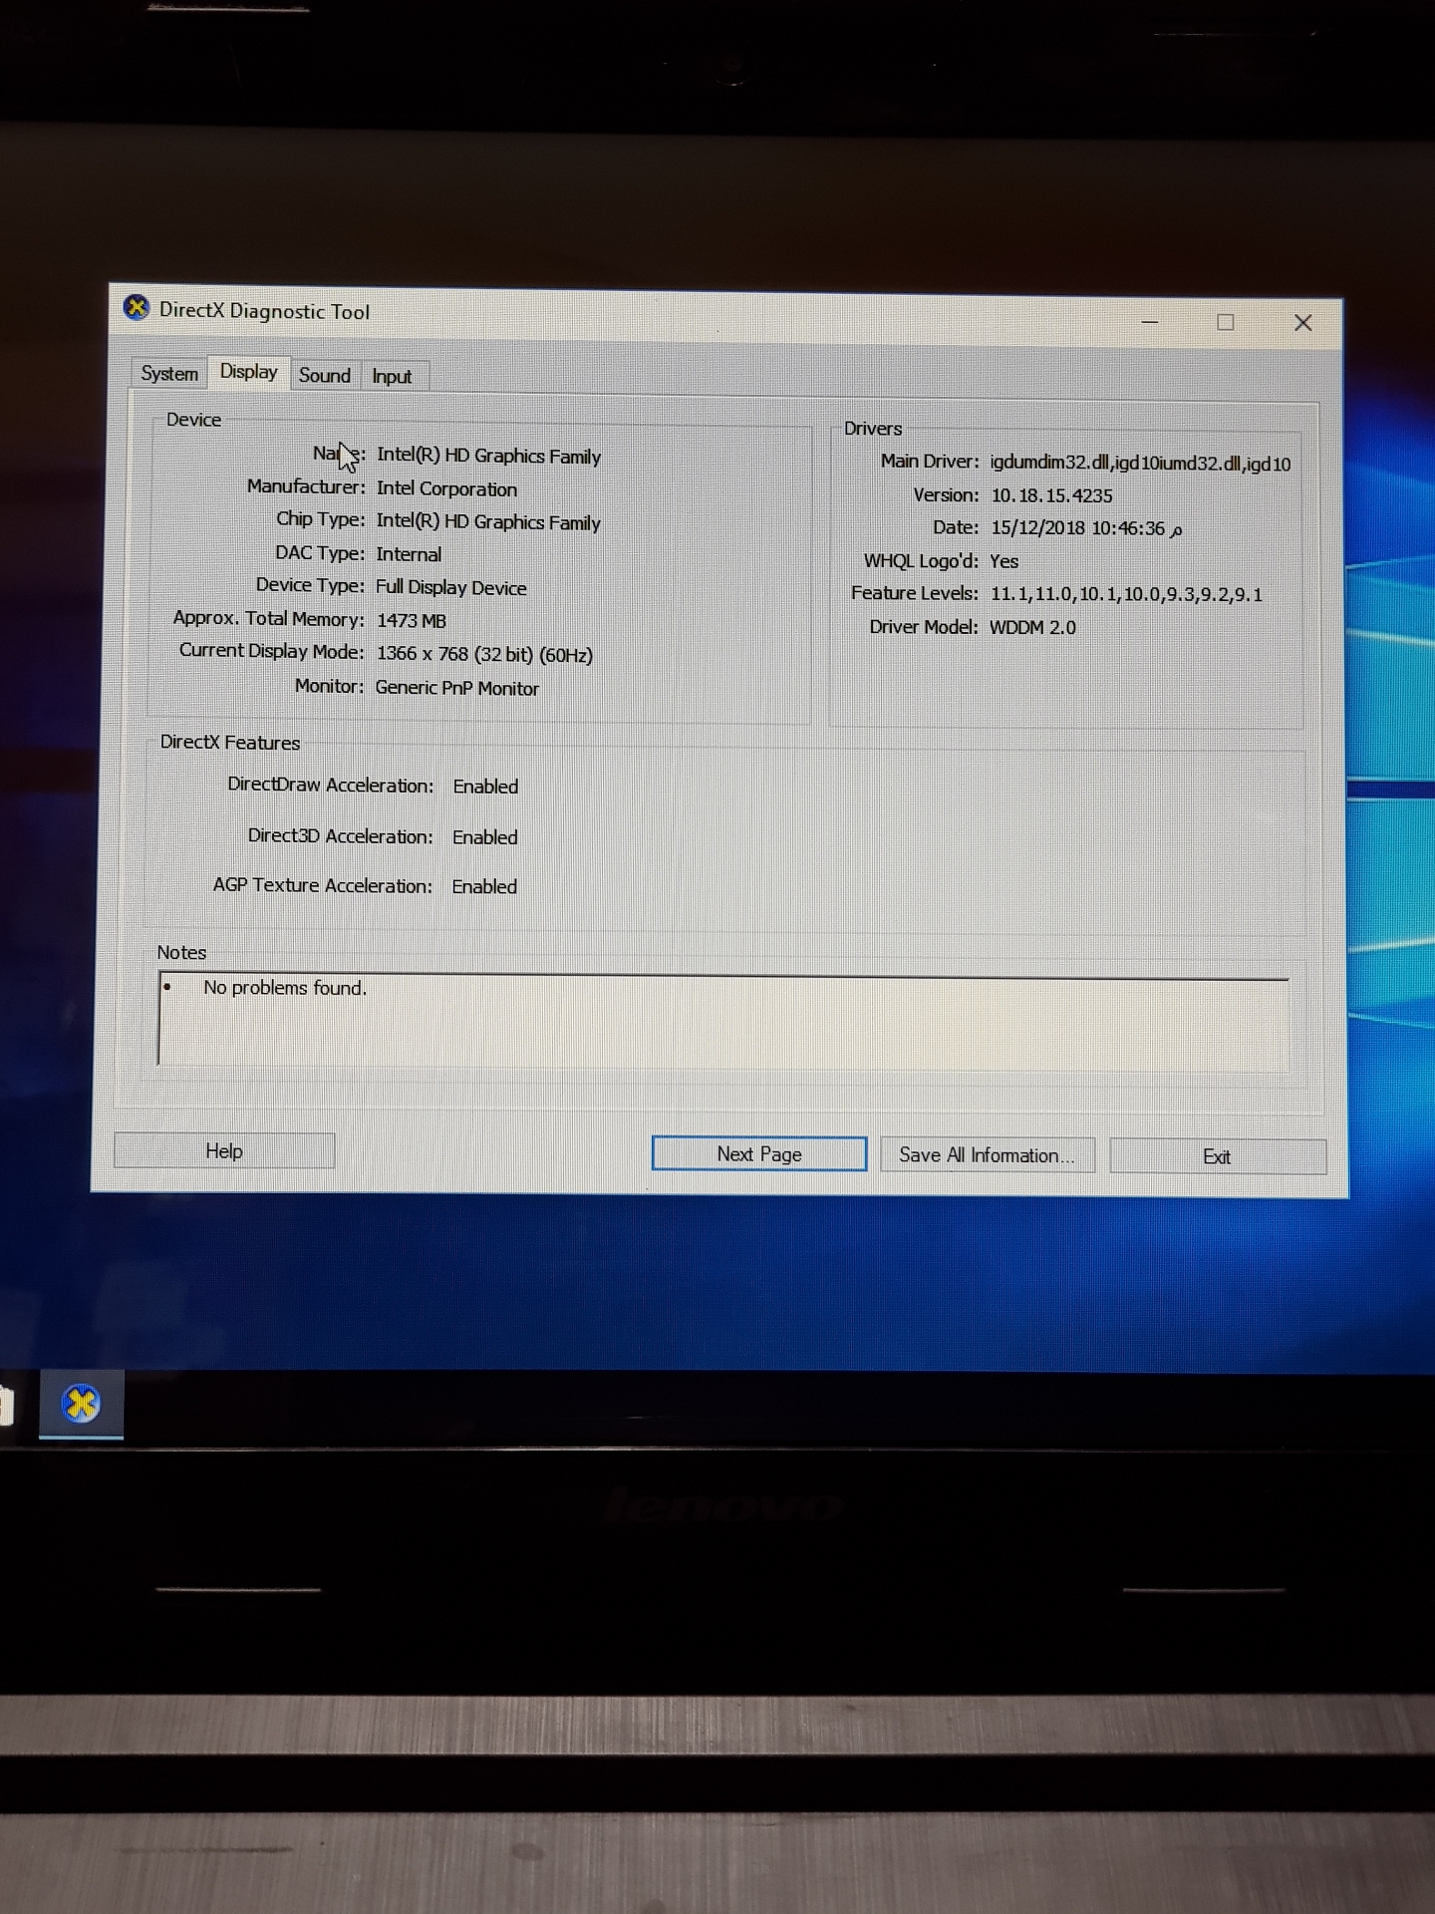The height and width of the screenshot is (1914, 1435).
Task: Switch to the System tab
Action: tap(169, 374)
